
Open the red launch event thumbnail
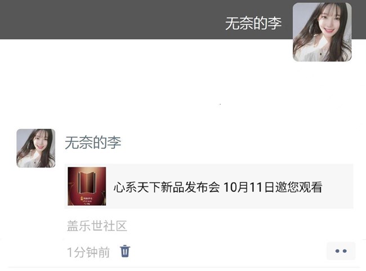coord(87,186)
